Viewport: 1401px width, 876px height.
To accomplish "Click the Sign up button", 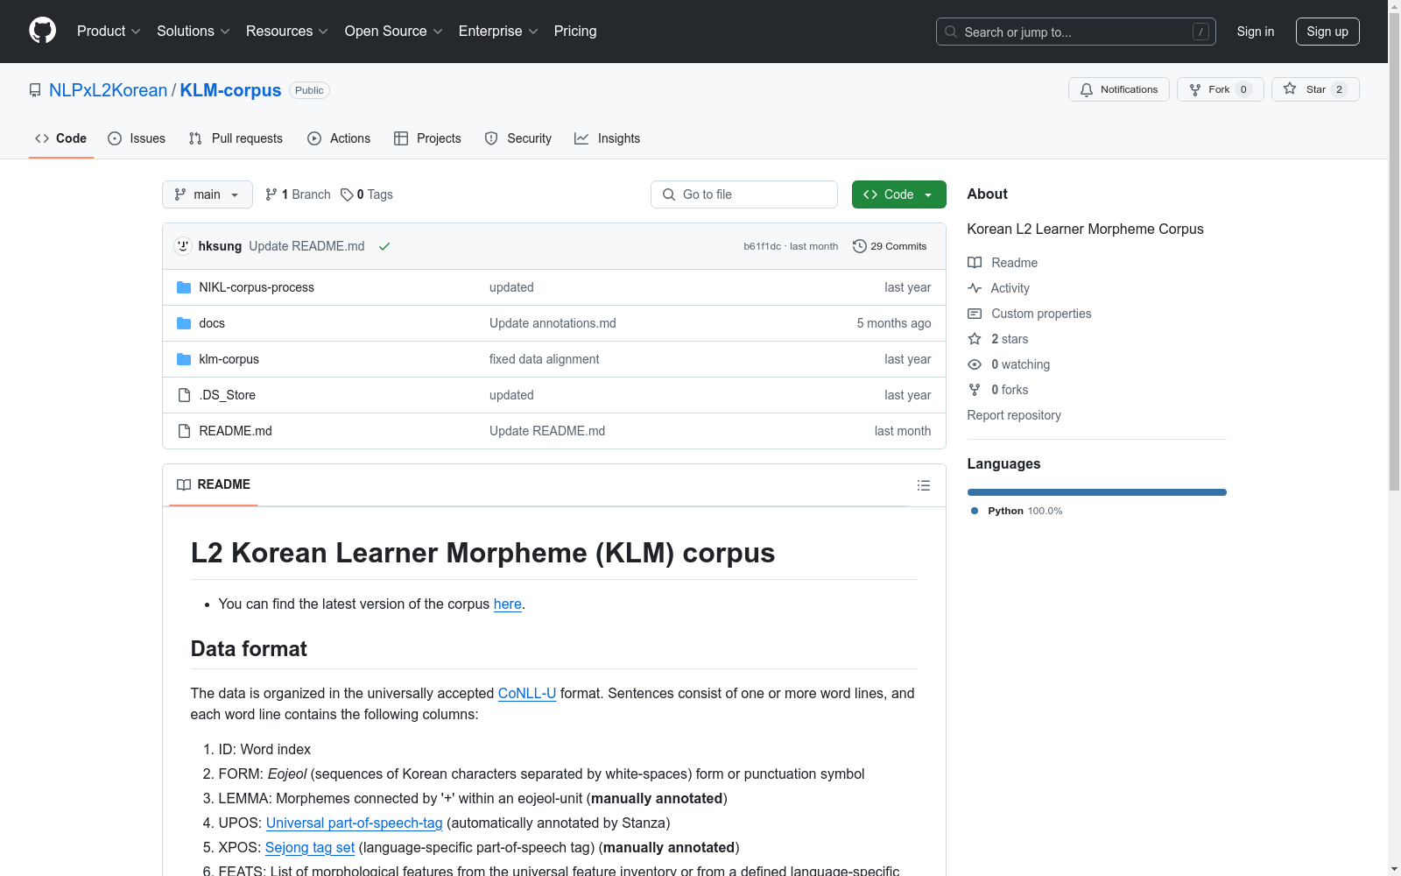I will 1327,32.
